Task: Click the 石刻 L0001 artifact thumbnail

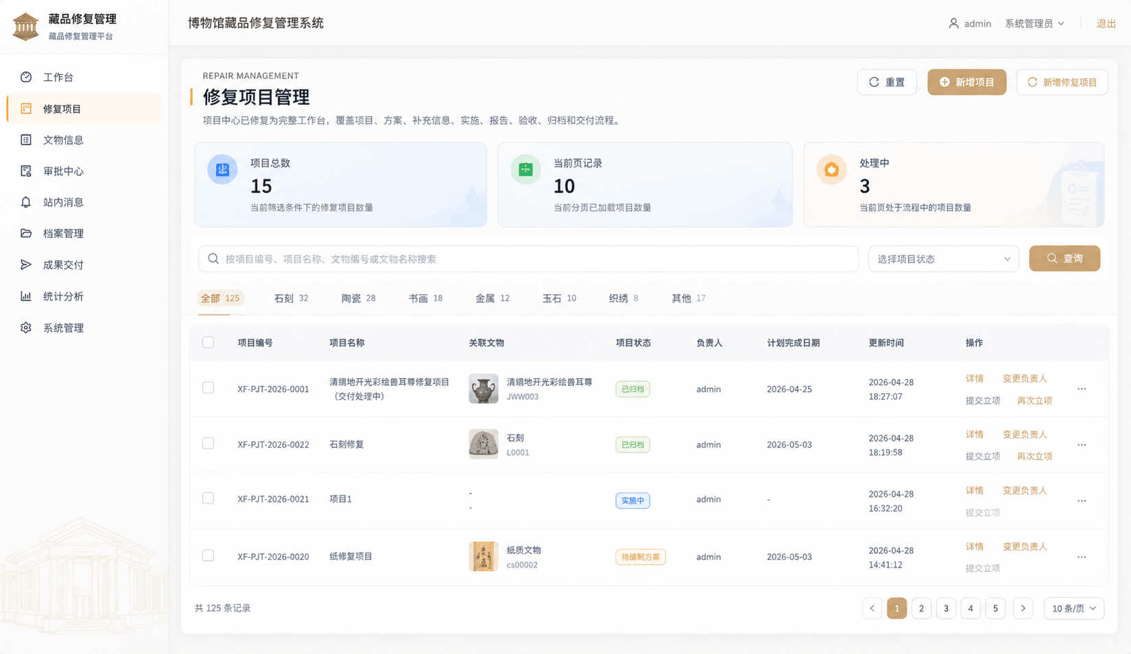Action: point(484,444)
